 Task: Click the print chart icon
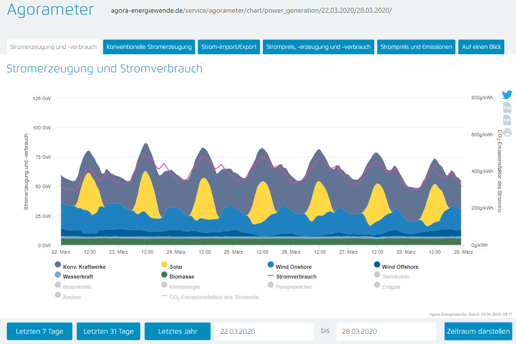pos(507,132)
